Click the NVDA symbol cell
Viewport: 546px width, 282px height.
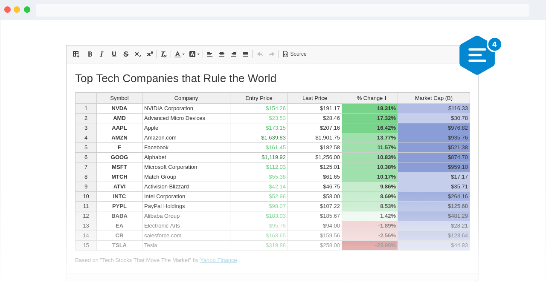pyautogui.click(x=119, y=108)
